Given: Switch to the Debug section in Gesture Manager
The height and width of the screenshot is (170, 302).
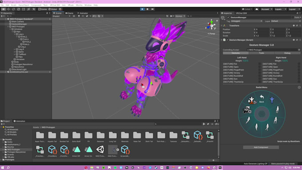Looking at the screenshot, I should click(x=287, y=53).
